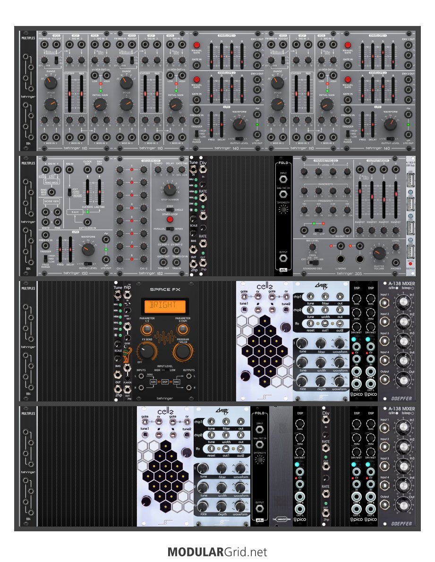
Task: Toggle the EQ/BYP switch on the 305
Action: coord(318,230)
